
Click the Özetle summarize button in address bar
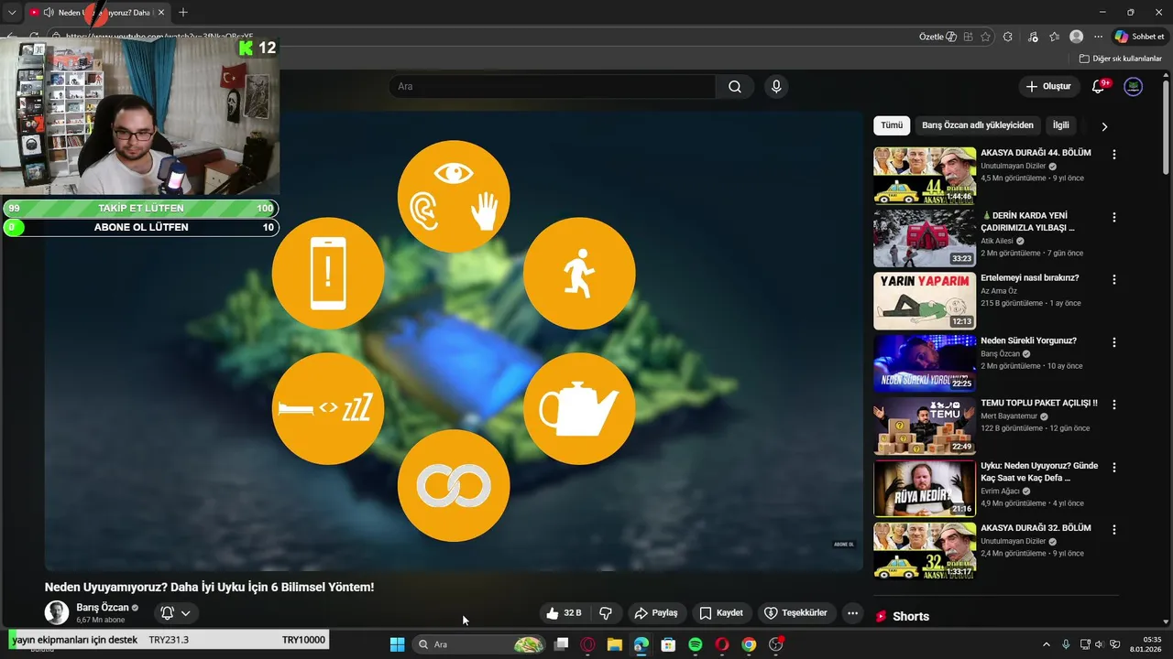[x=937, y=37]
